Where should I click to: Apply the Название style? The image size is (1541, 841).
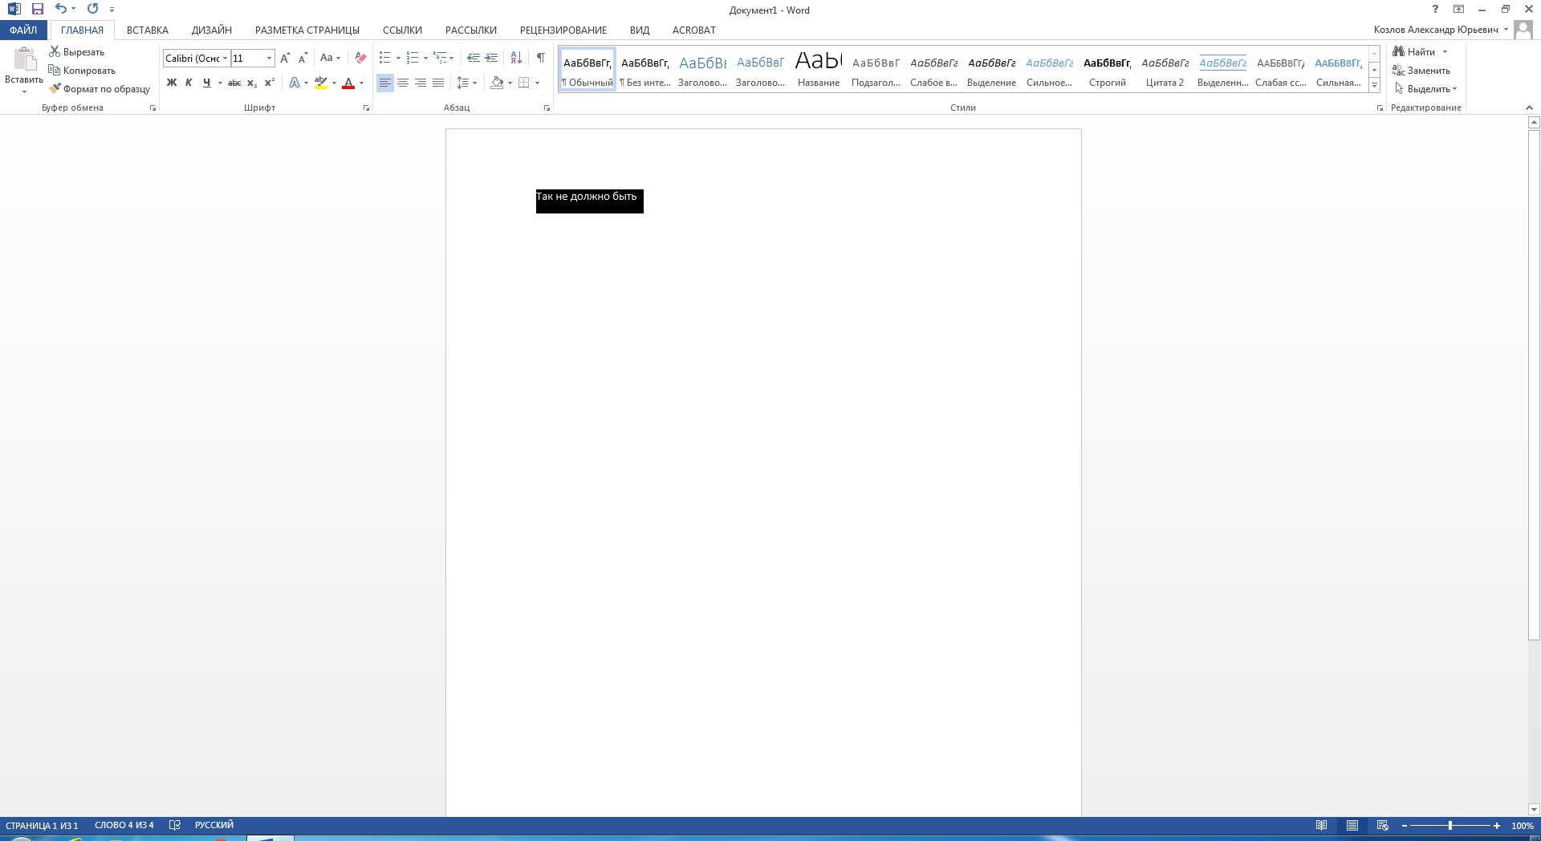(819, 70)
